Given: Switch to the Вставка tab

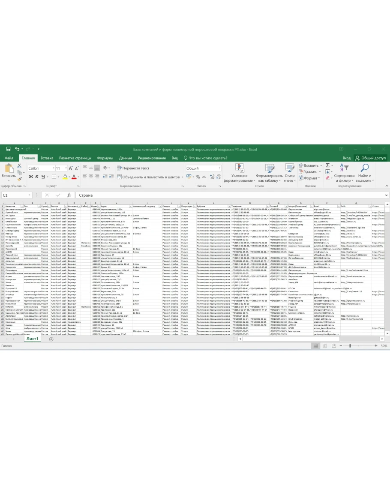Looking at the screenshot, I should click(47, 158).
